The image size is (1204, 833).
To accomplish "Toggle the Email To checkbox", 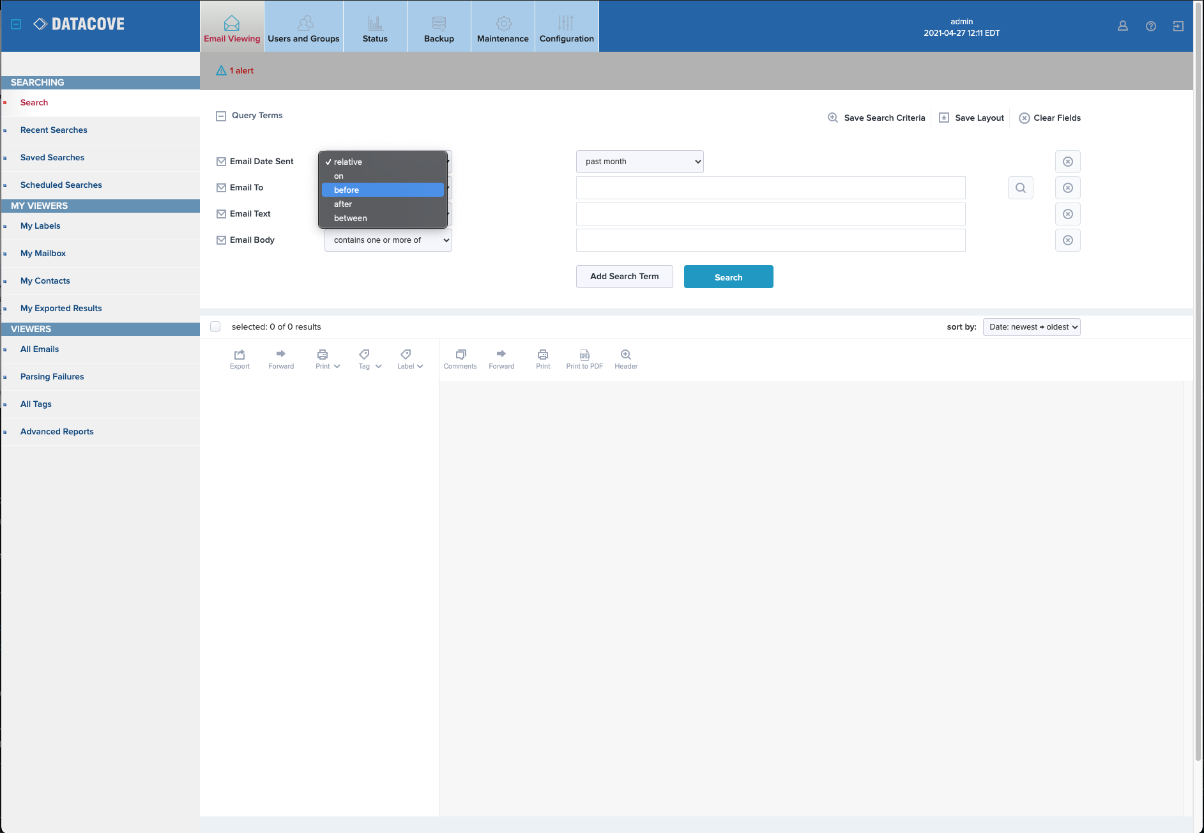I will coord(222,188).
